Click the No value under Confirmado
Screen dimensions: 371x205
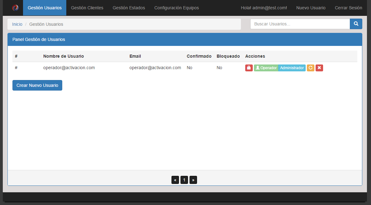click(190, 68)
